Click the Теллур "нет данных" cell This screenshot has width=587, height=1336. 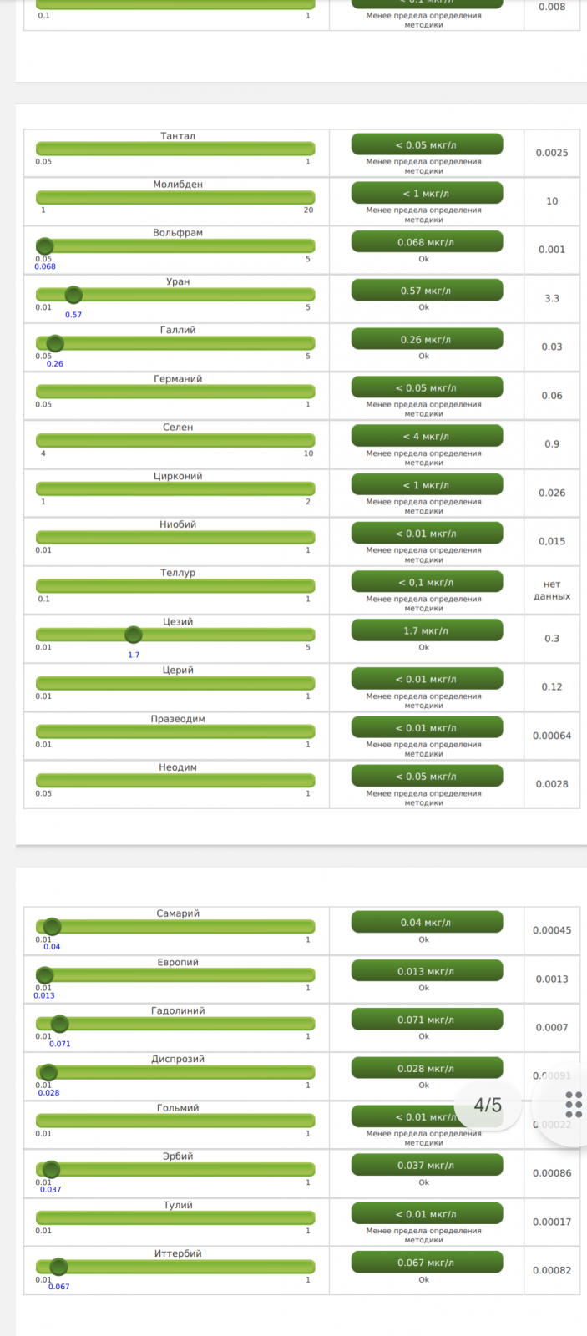point(552,590)
